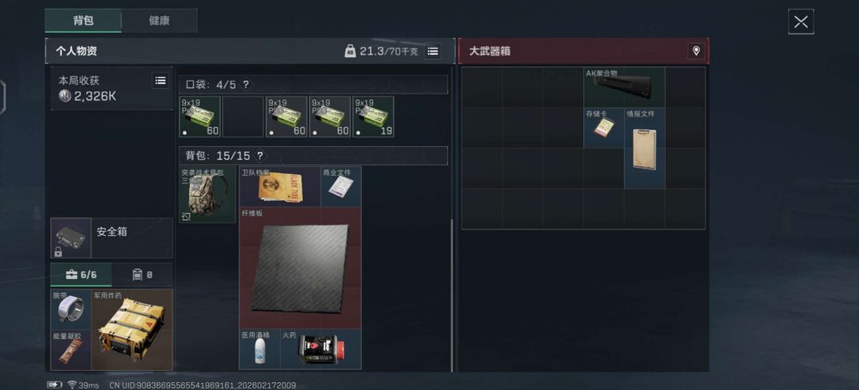The width and height of the screenshot is (859, 390).
Task: Click the 大武器箱 location pin icon
Action: [x=696, y=51]
